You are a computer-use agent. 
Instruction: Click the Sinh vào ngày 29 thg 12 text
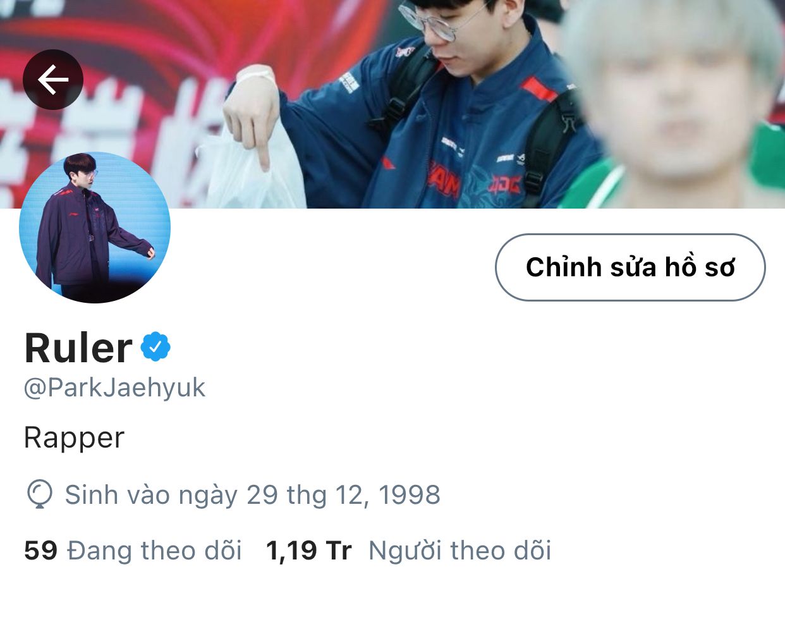214,495
